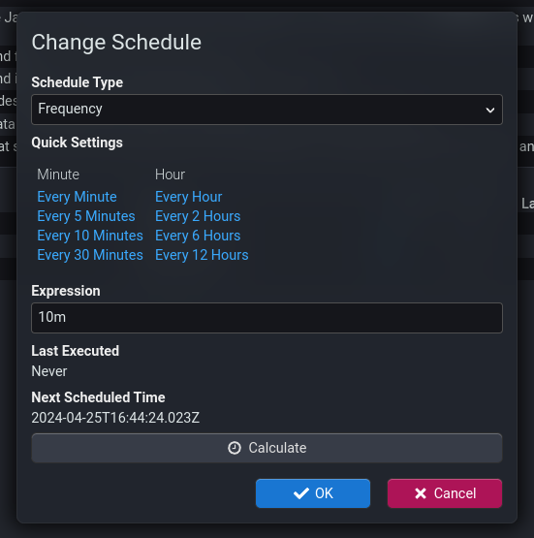The image size is (534, 538).
Task: Click the Change Schedule dialog title
Action: (116, 43)
